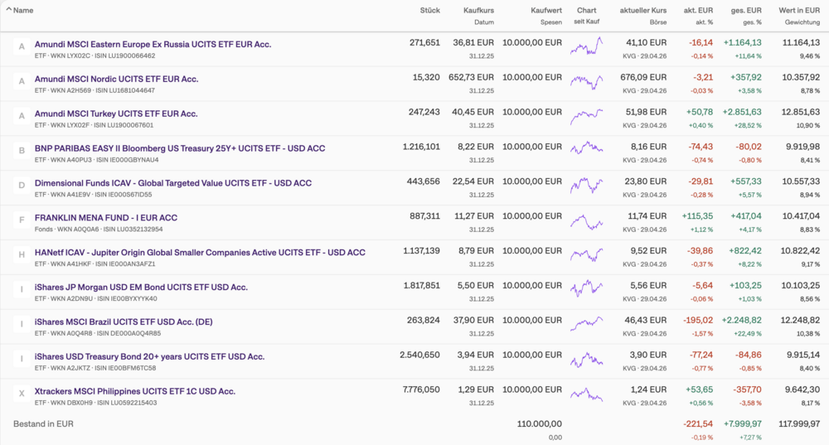
Task: Open HANetf ICAV Jupiter Origin Global Smaller Companies link
Action: coord(200,253)
